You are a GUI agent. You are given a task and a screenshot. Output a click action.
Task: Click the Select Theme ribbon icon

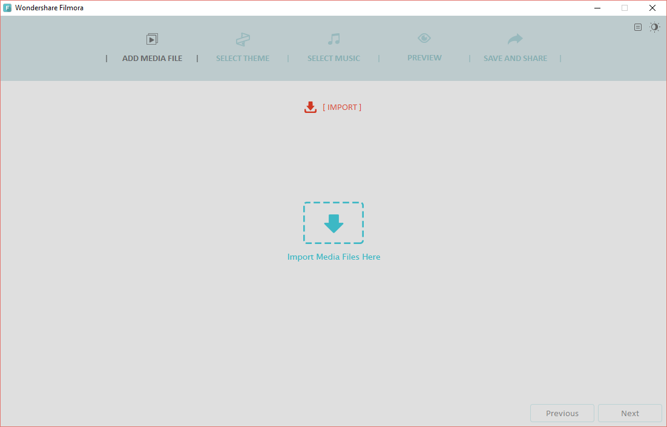click(243, 40)
